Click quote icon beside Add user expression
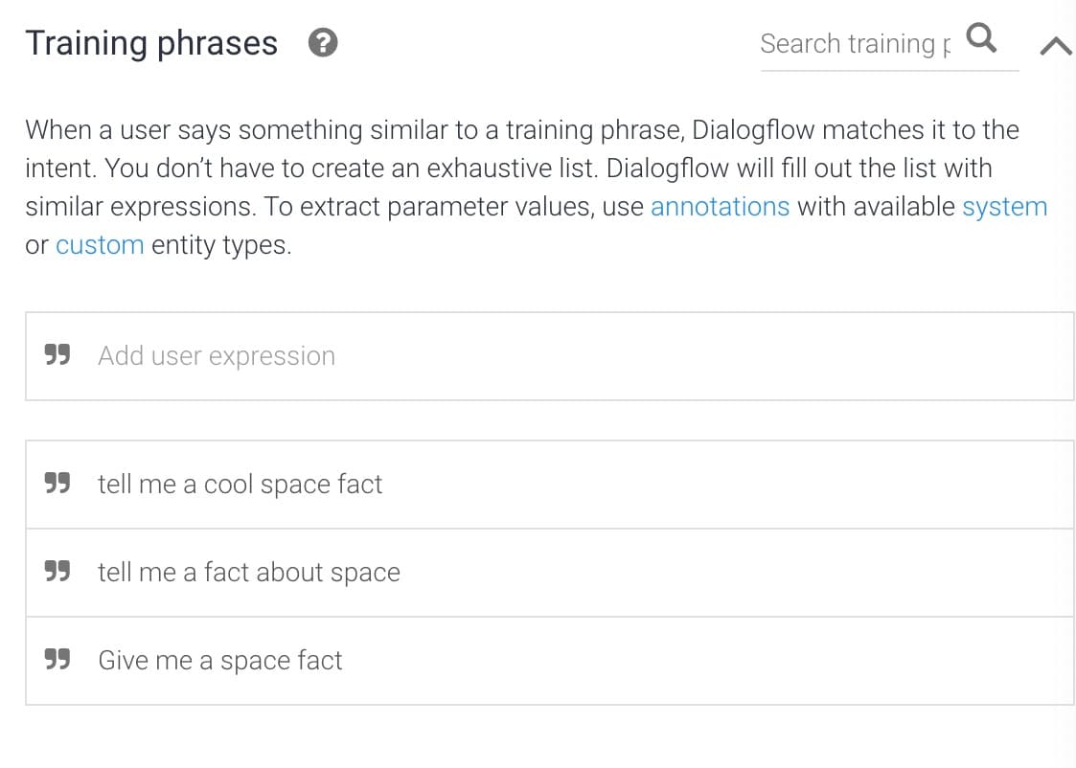This screenshot has height=768, width=1076. [57, 355]
